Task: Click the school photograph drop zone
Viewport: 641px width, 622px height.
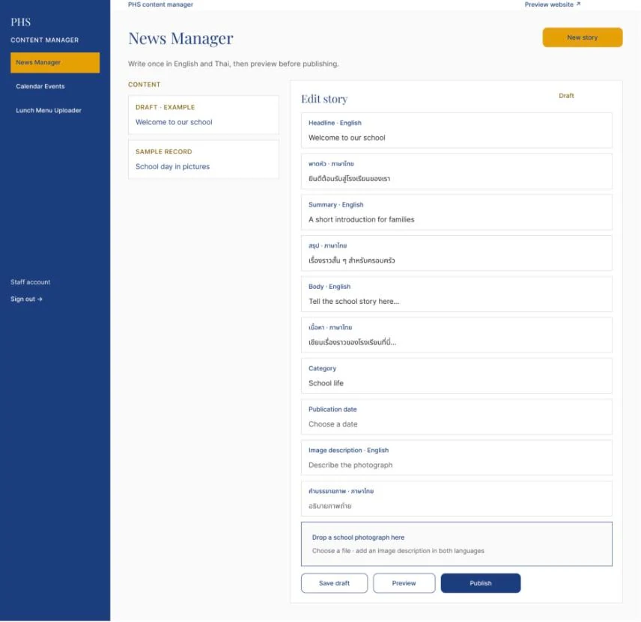Action: [456, 544]
